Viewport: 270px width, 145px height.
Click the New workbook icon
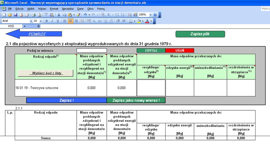(x=4, y=15)
